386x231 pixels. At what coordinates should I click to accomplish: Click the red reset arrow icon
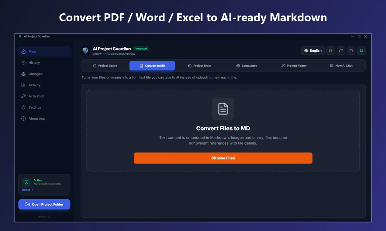point(351,51)
